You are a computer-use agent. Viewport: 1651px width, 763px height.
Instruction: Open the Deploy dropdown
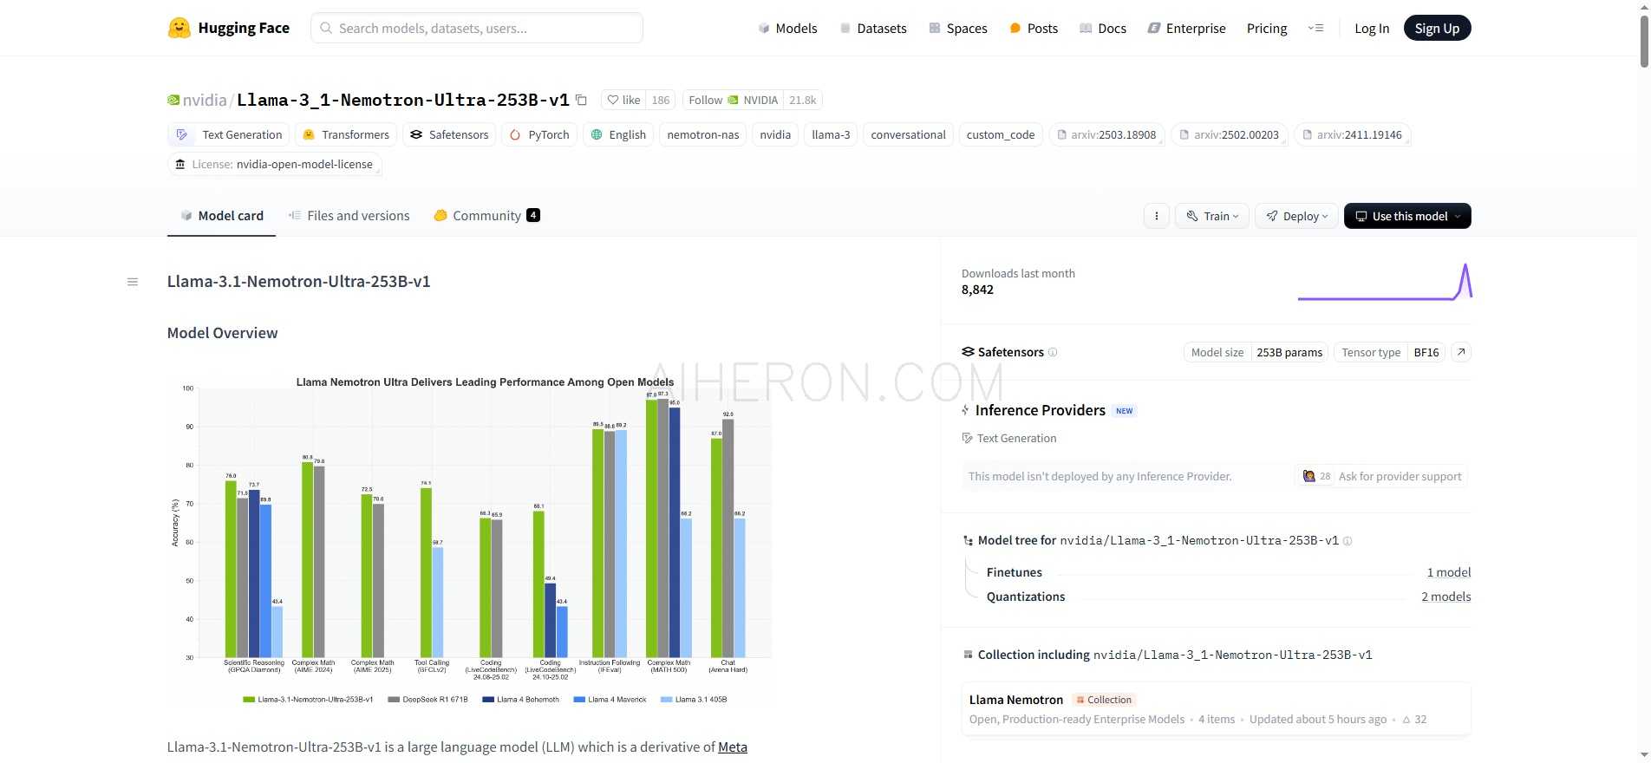[1297, 216]
